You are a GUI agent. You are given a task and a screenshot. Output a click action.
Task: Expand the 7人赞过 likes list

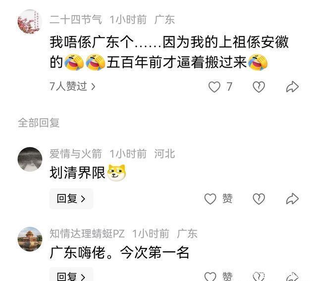[72, 86]
